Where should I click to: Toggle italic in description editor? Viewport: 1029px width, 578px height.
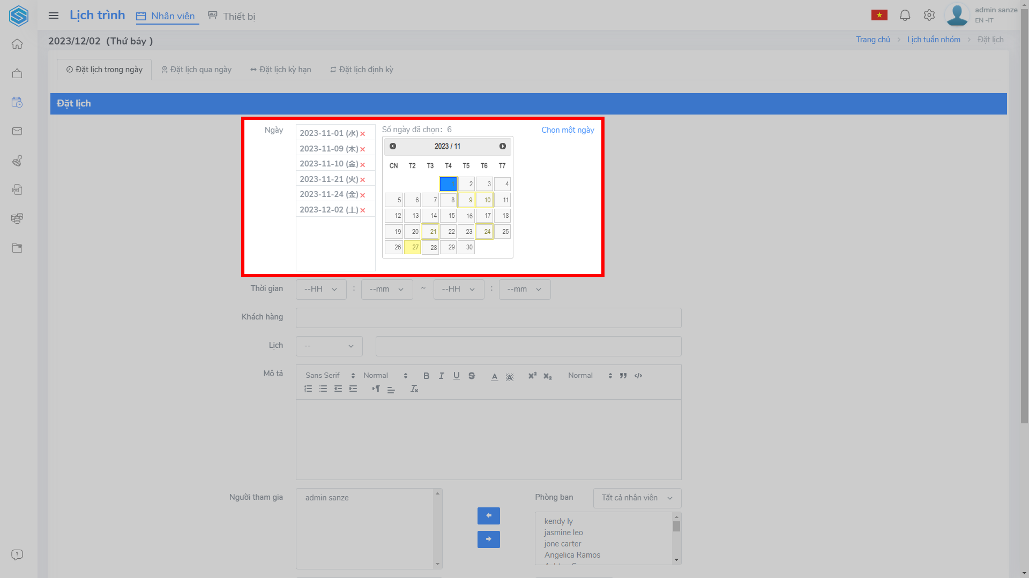pos(442,376)
